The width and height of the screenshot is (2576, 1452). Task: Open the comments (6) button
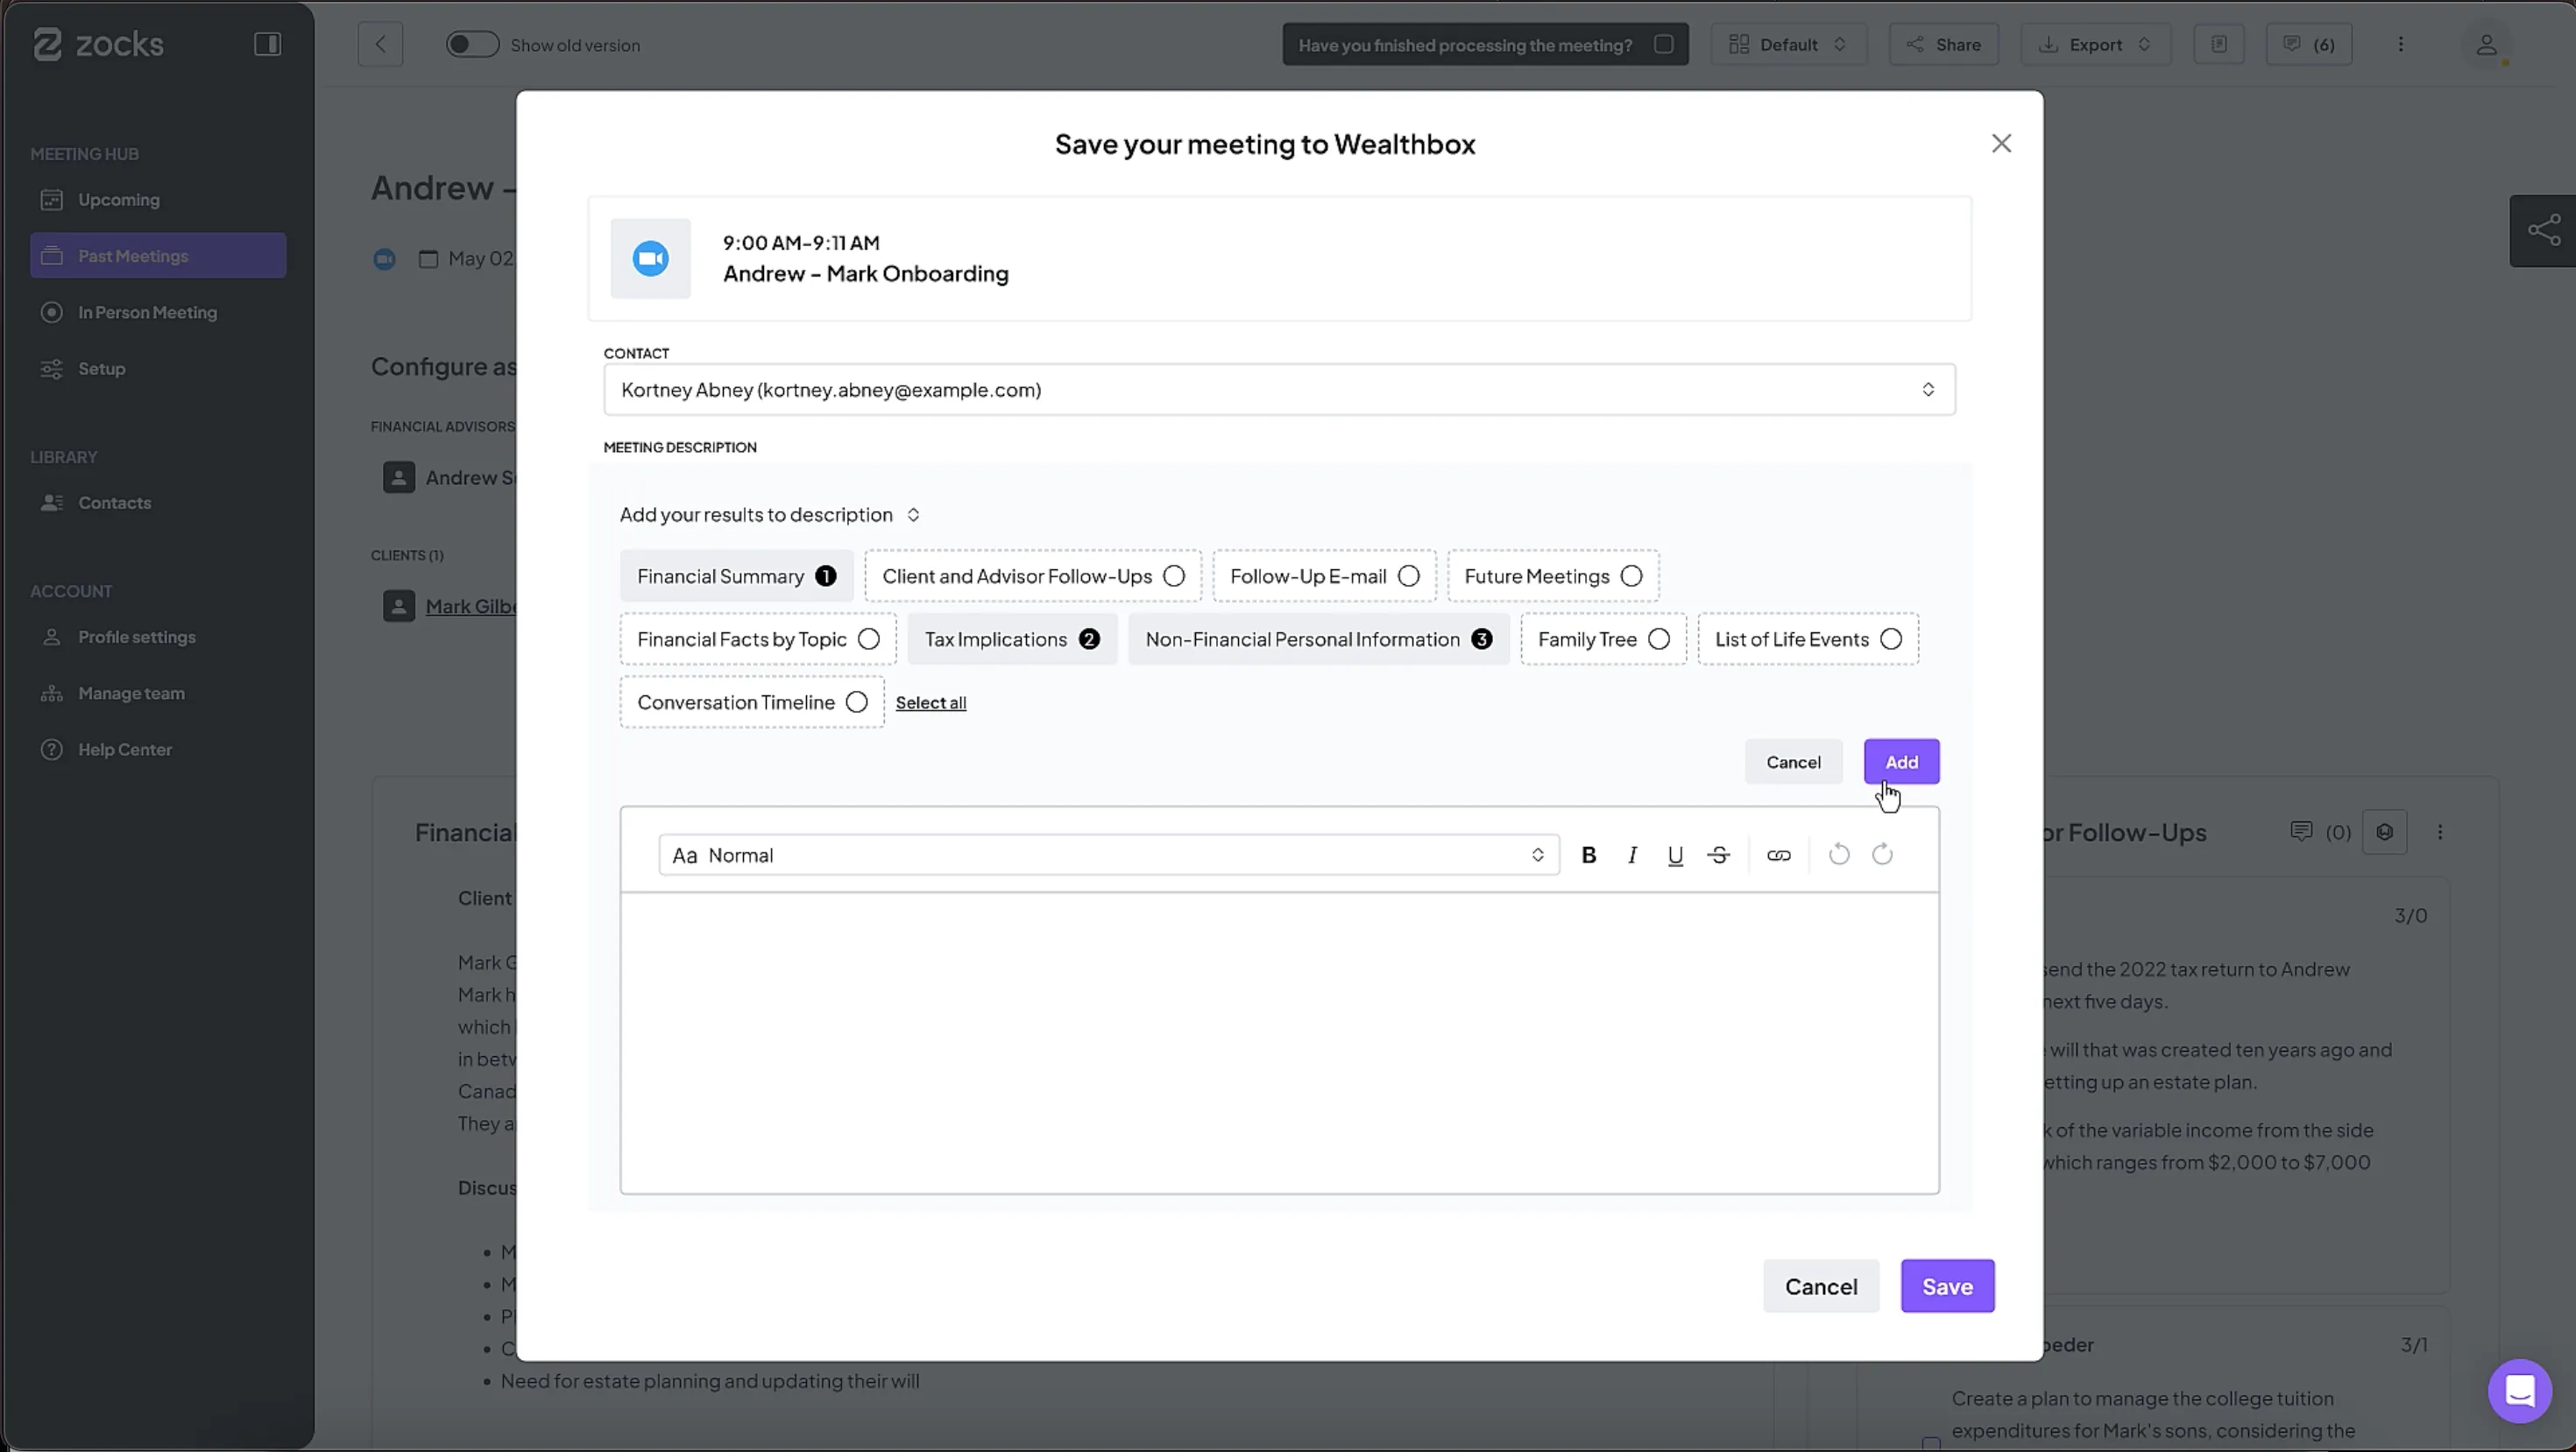tap(2308, 44)
